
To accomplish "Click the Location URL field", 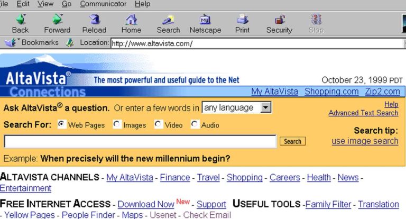I will click(x=257, y=43).
